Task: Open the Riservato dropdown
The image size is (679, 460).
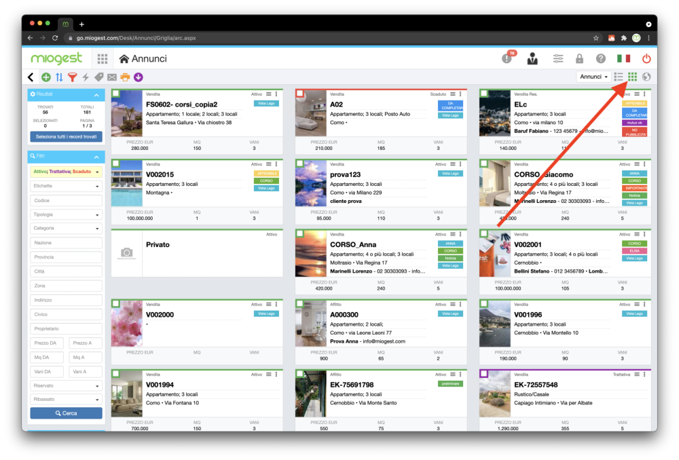Action: click(67, 385)
